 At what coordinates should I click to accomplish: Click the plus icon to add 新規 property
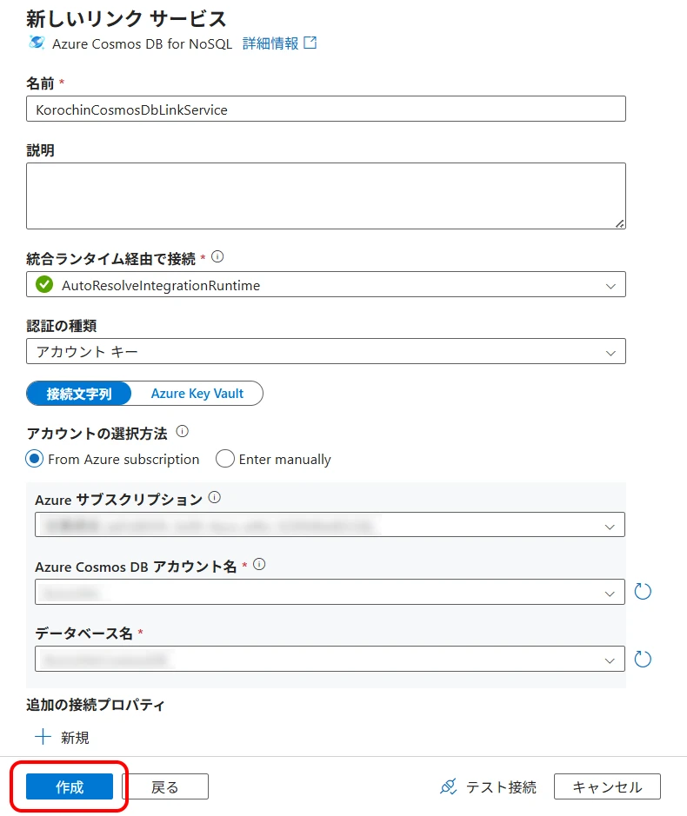[43, 737]
